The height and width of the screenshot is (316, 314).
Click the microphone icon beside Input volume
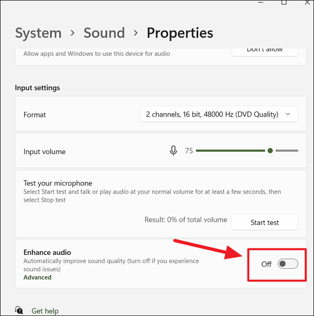[x=173, y=151]
